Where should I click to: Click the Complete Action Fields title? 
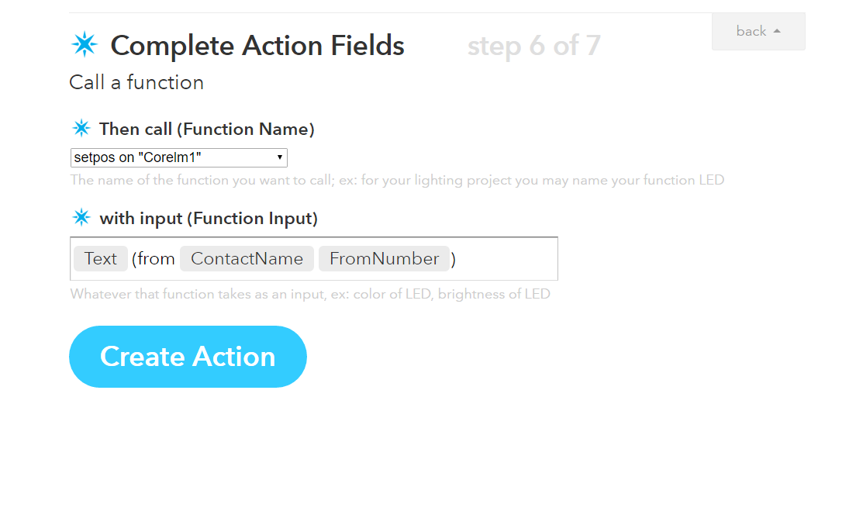coord(257,46)
